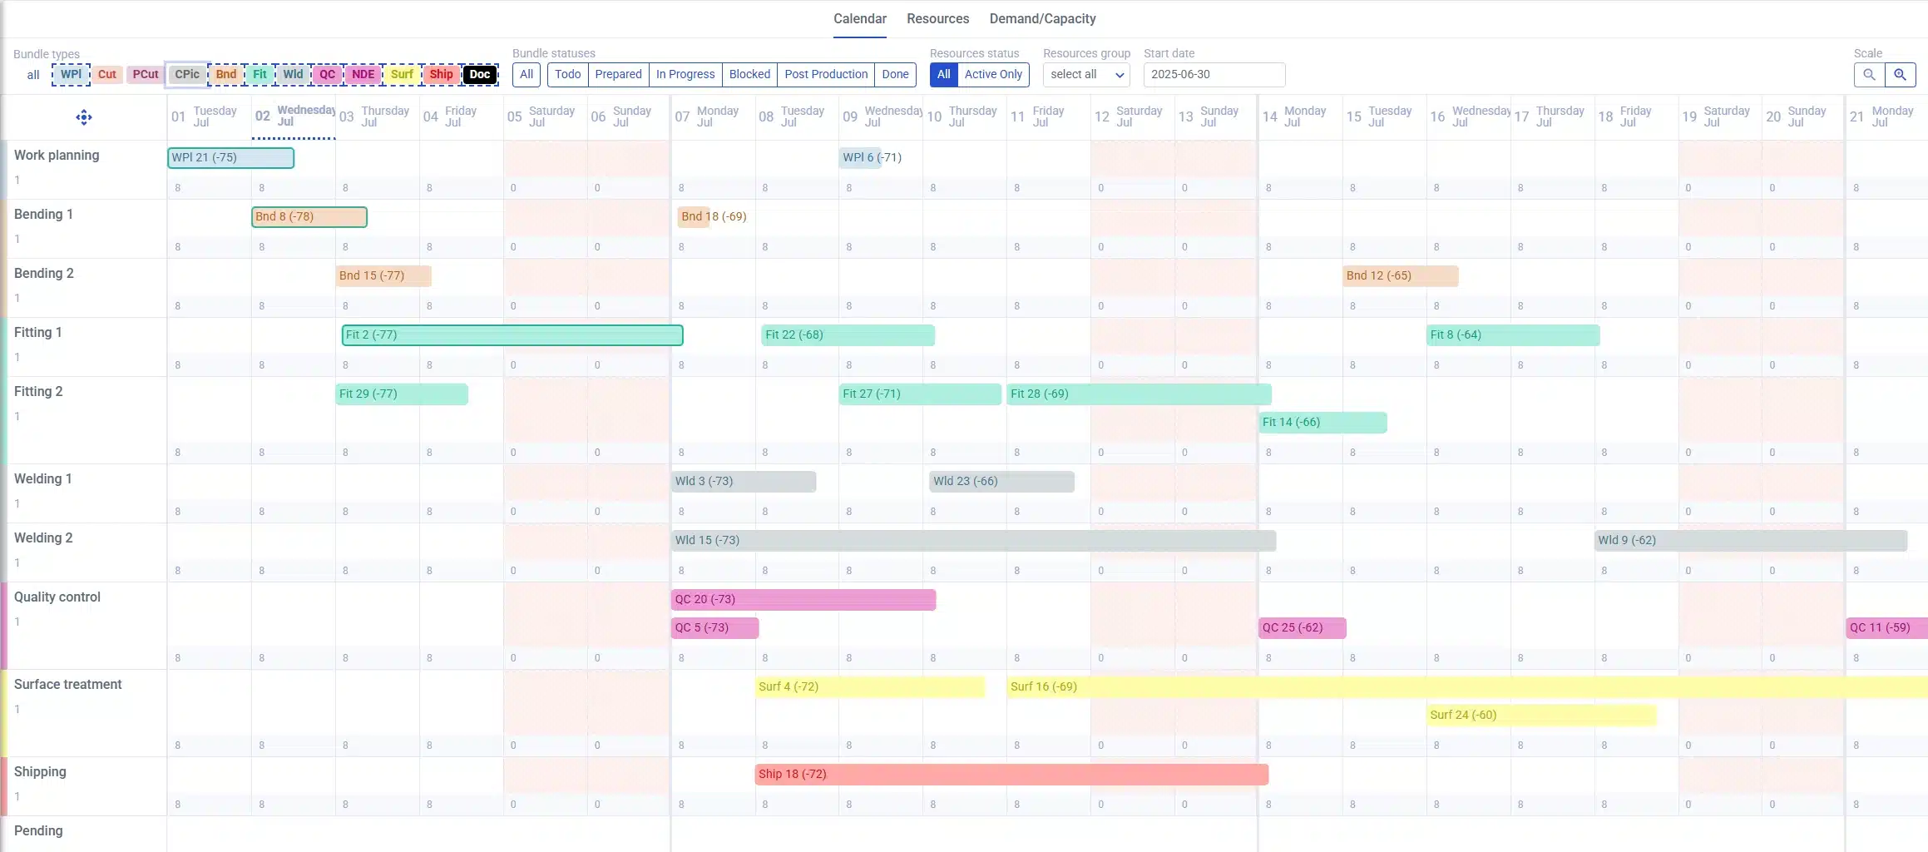Click the Fitting 1 resource row label
The width and height of the screenshot is (1928, 852).
(x=38, y=333)
